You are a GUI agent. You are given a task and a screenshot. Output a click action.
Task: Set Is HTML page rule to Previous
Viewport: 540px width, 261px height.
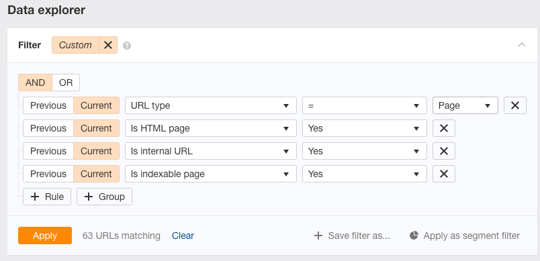48,128
